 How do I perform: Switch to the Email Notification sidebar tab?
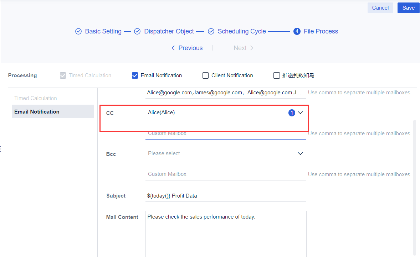(37, 111)
